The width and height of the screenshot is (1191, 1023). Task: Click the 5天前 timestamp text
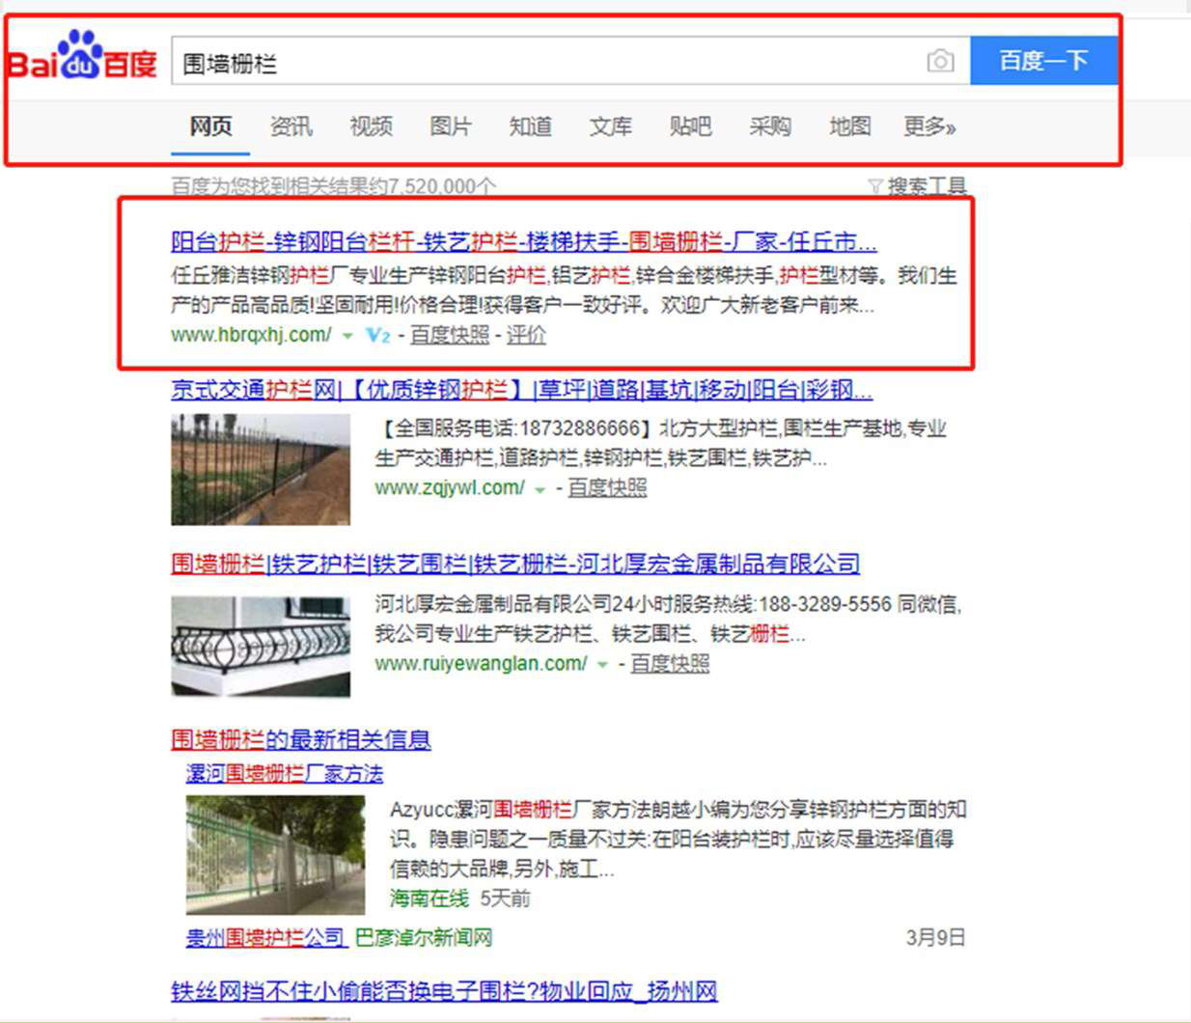coord(506,899)
